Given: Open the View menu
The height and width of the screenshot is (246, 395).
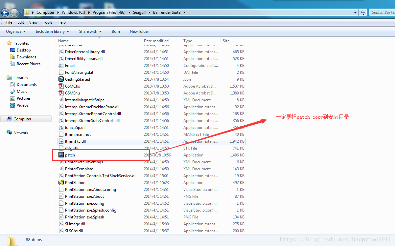Looking at the screenshot, I should point(33,22).
